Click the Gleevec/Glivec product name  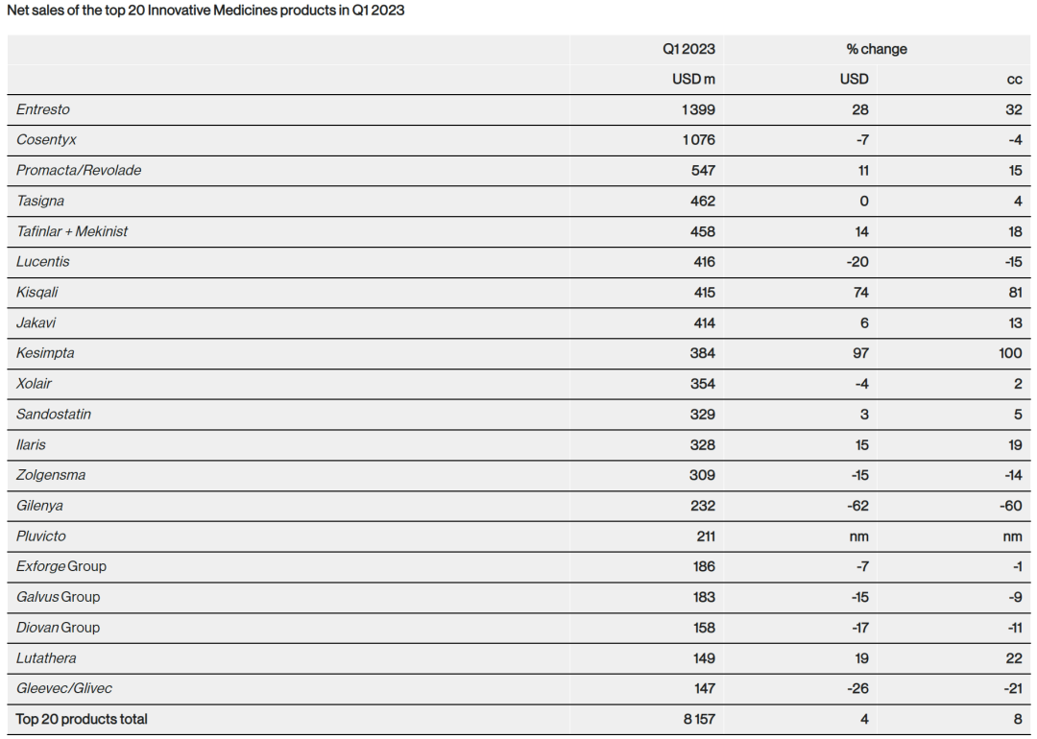[x=64, y=688]
